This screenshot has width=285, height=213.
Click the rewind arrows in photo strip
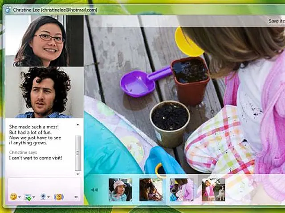pos(94,190)
